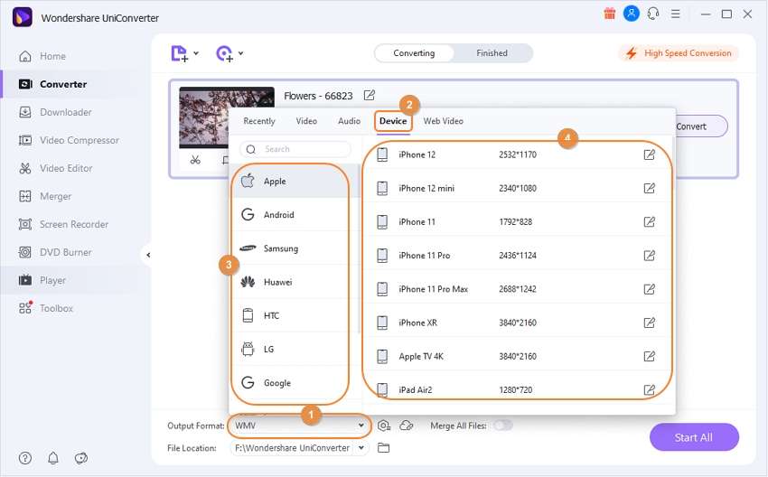
Task: Open the customer support headset icon
Action: click(x=653, y=14)
